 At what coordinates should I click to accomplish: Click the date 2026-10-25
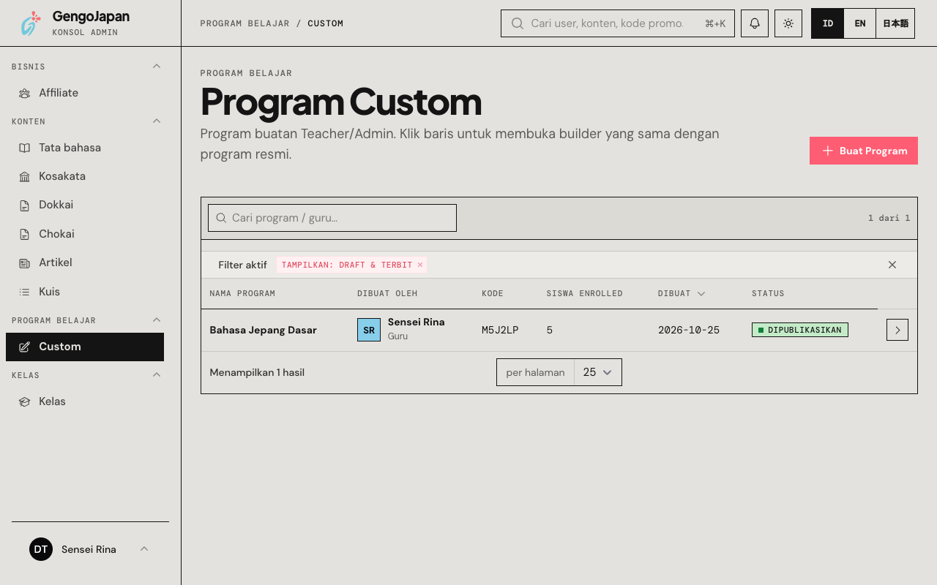tap(689, 330)
